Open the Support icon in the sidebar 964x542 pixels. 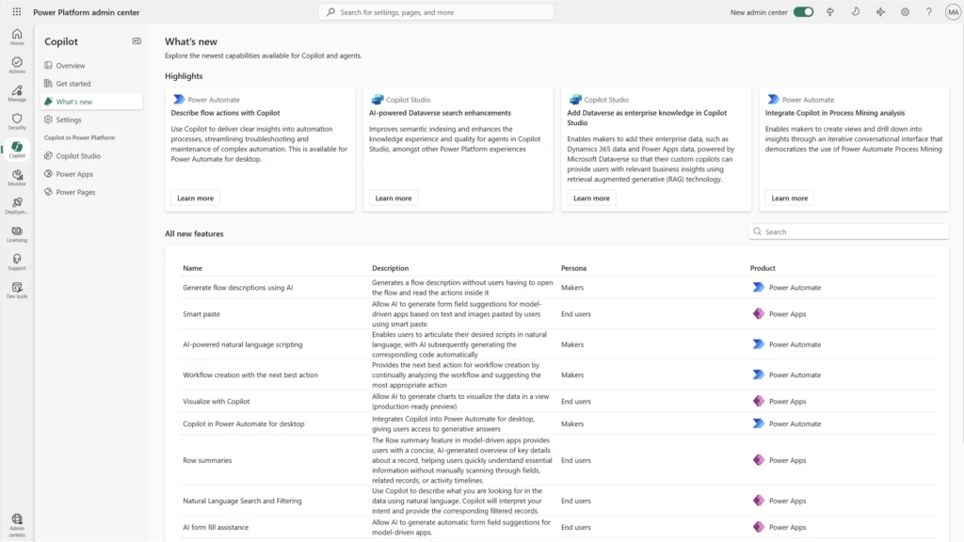[x=17, y=256]
